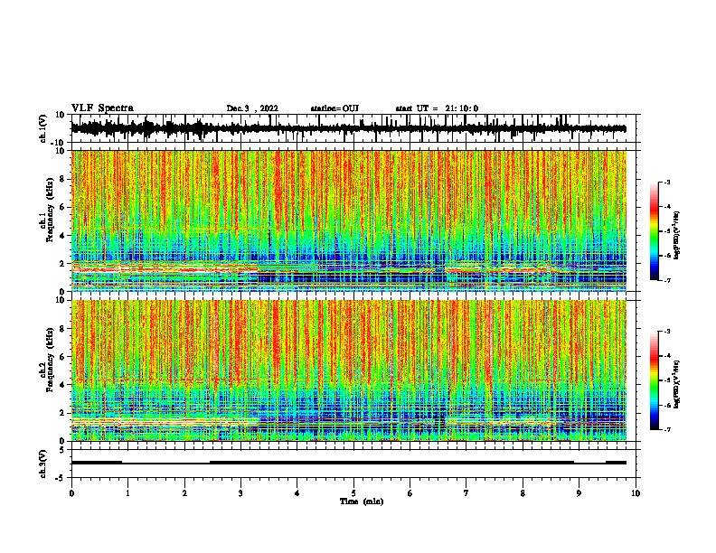Click the time axis tick label "2"
This screenshot has width=716, height=553.
pyautogui.click(x=184, y=493)
